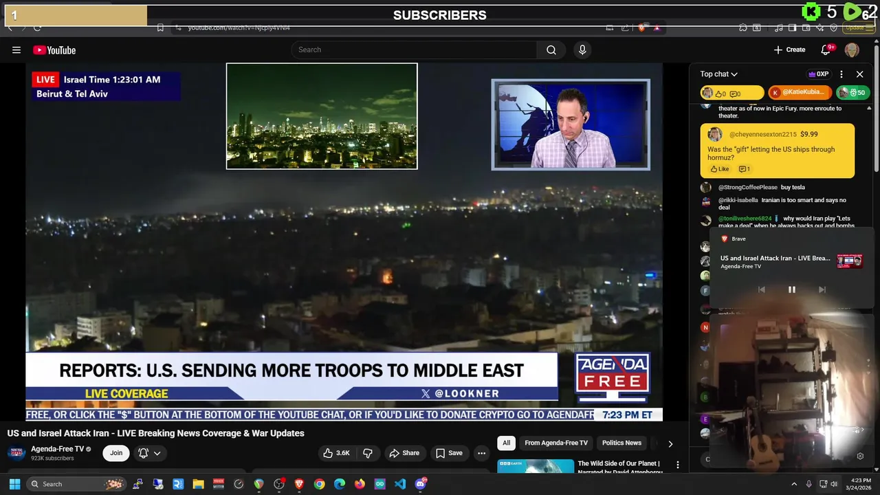This screenshot has width=880, height=495.
Task: Show more filter chips with right arrow
Action: click(670, 443)
